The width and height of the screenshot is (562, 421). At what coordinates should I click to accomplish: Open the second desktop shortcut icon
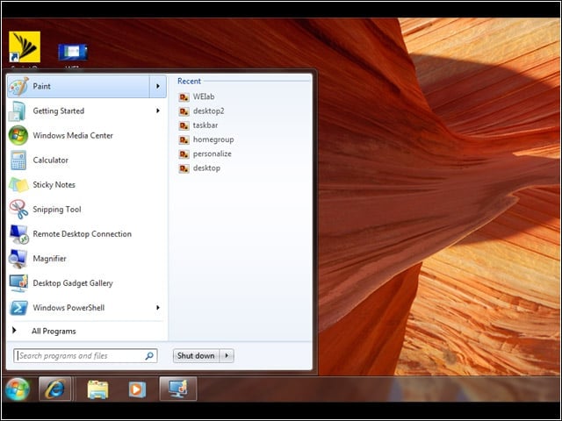click(73, 53)
